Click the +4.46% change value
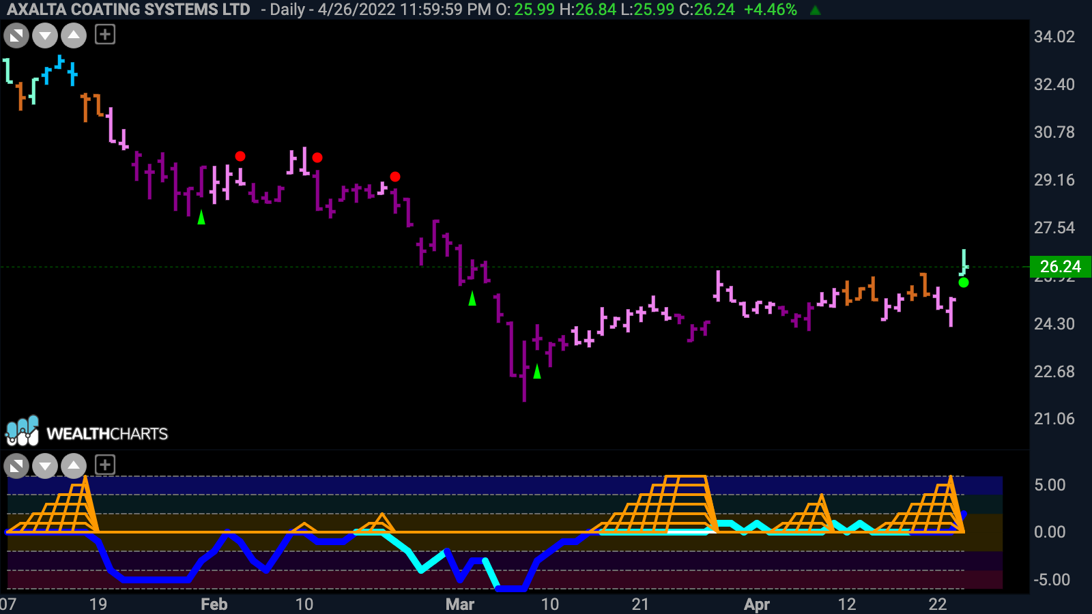Screen dimensions: 1092x614 pyautogui.click(x=770, y=10)
